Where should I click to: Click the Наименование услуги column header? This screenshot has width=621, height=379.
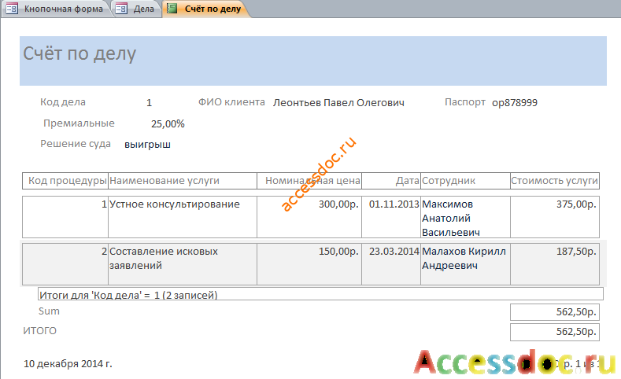[183, 181]
